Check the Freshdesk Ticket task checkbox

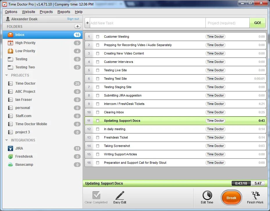click(98, 137)
